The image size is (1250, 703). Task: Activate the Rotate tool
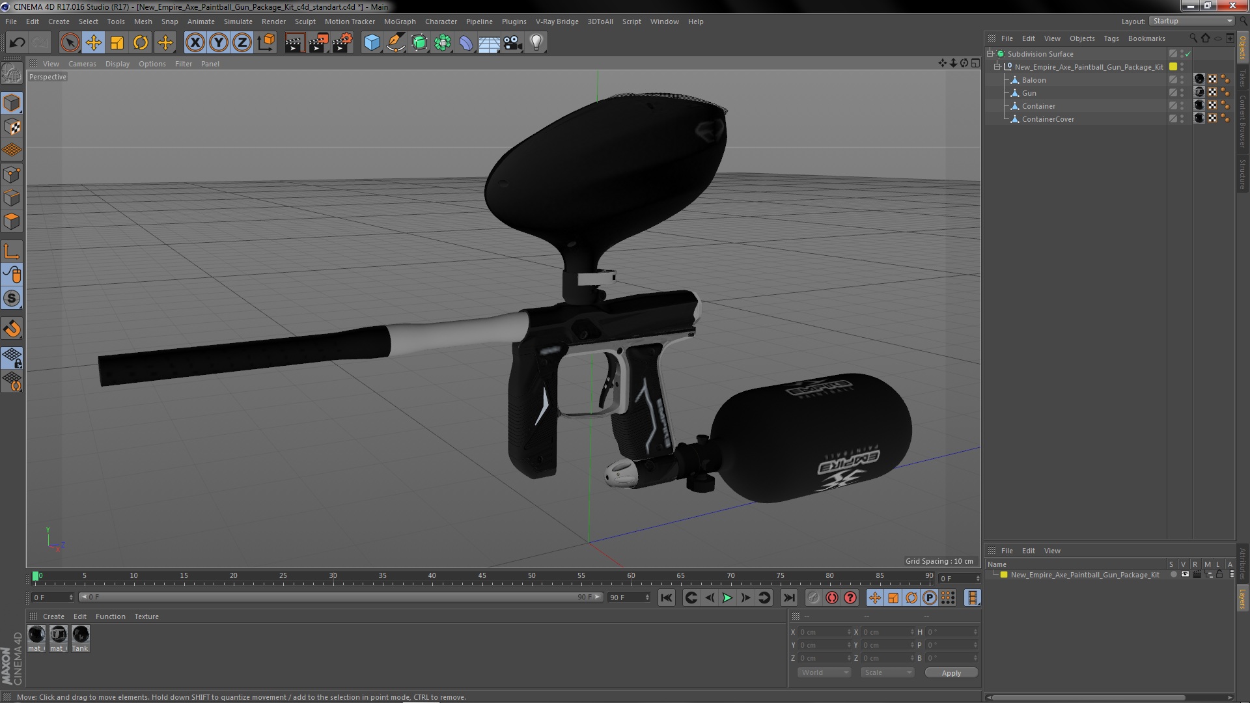point(141,43)
